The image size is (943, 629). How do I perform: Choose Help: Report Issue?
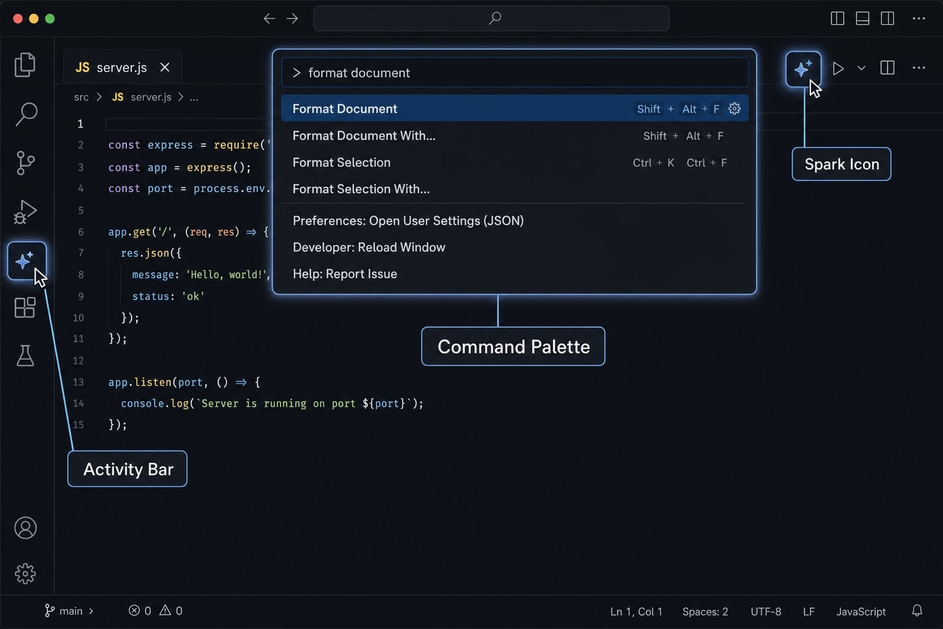515,274
